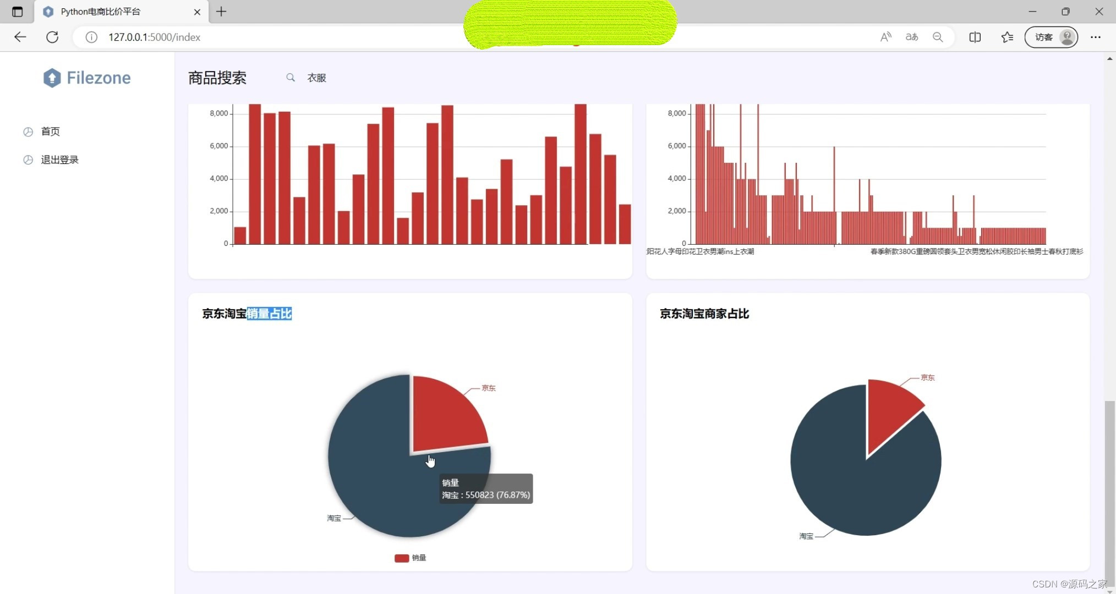Click the translate page icon
The width and height of the screenshot is (1116, 594).
point(912,37)
